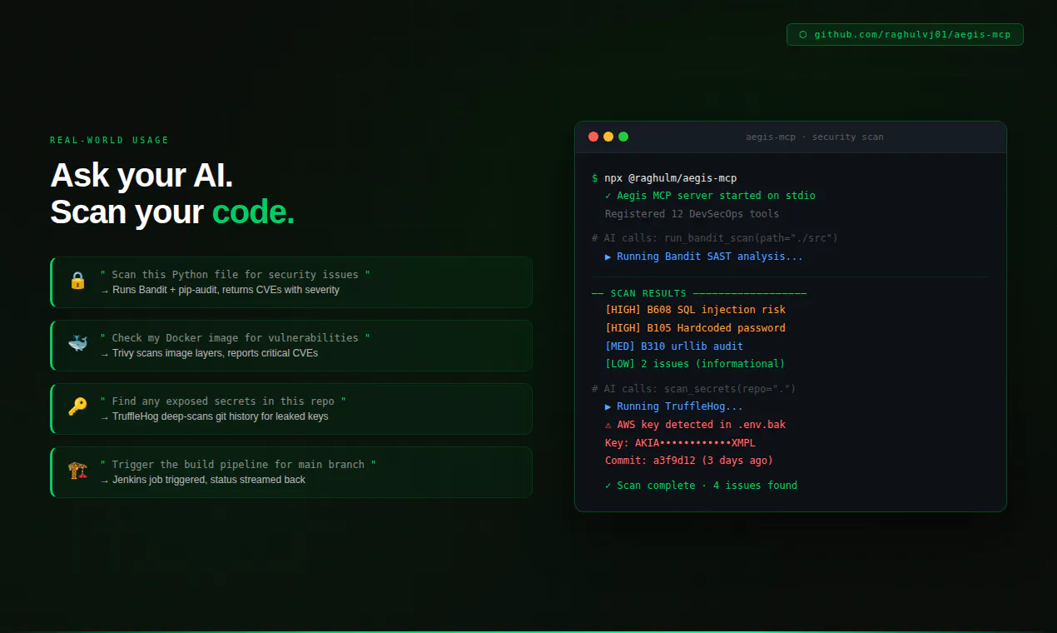Click the green maximize dot on terminal window
The height and width of the screenshot is (633, 1057).
click(x=623, y=137)
